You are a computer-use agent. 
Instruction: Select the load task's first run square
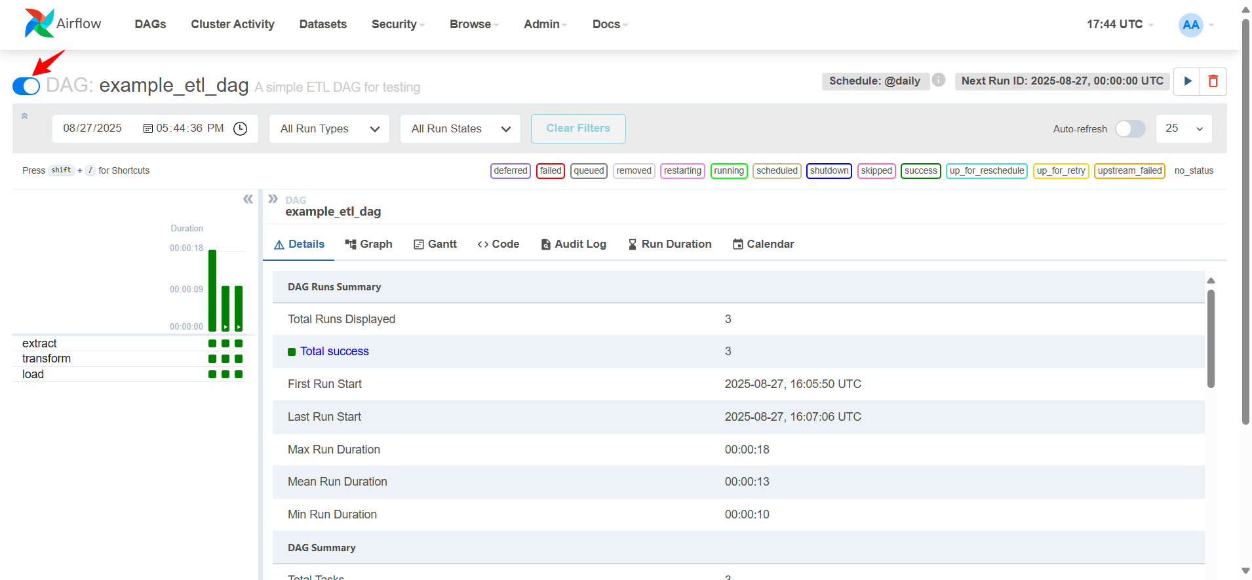[x=212, y=374]
